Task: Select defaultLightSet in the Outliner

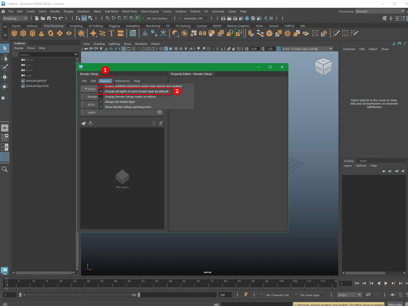Action: (36, 81)
